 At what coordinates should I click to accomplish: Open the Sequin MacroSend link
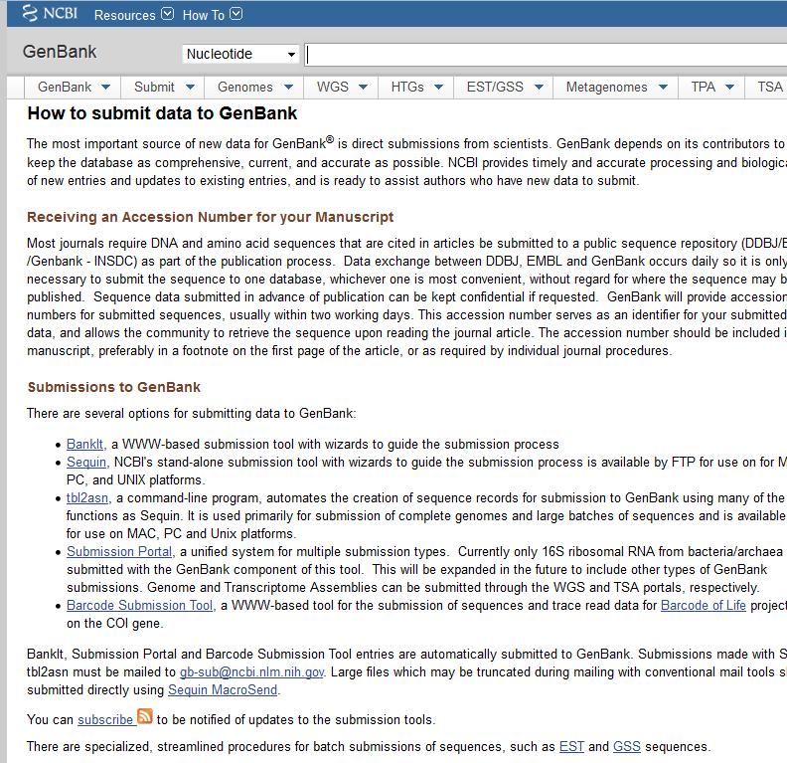point(223,690)
